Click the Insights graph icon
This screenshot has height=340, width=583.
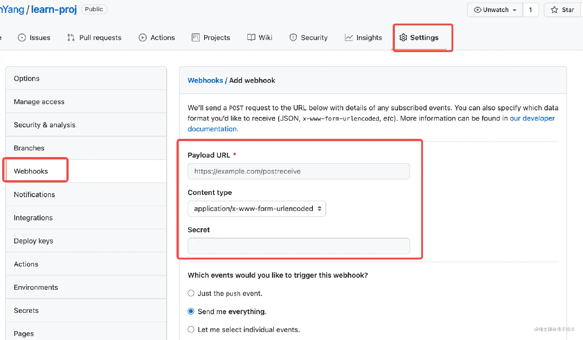(349, 38)
